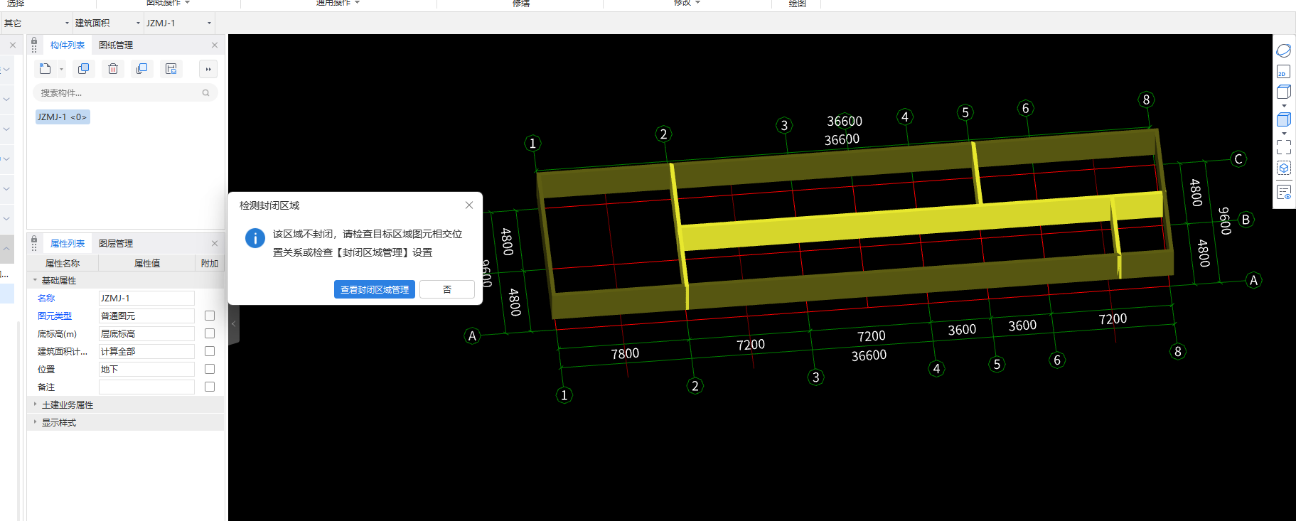Expand the 显示样式 section
This screenshot has height=521, width=1296.
coord(35,422)
